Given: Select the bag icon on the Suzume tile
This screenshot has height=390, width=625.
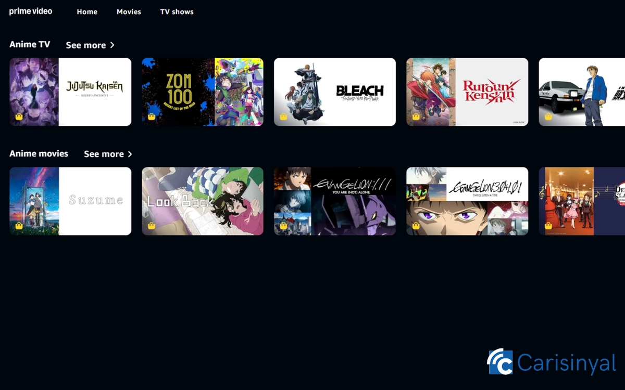Looking at the screenshot, I should tap(18, 227).
